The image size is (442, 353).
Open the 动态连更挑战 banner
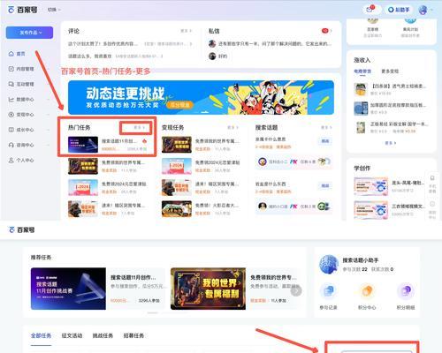201,97
